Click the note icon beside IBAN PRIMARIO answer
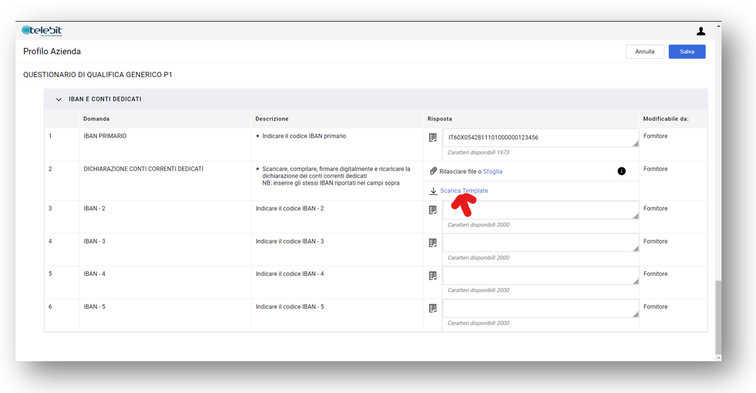 tap(433, 138)
